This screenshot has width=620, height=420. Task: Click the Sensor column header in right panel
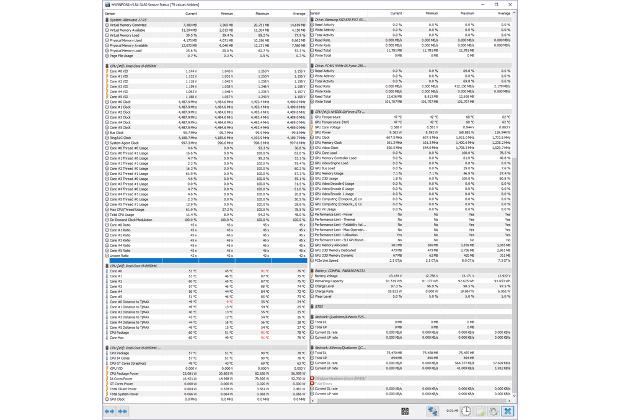click(316, 13)
